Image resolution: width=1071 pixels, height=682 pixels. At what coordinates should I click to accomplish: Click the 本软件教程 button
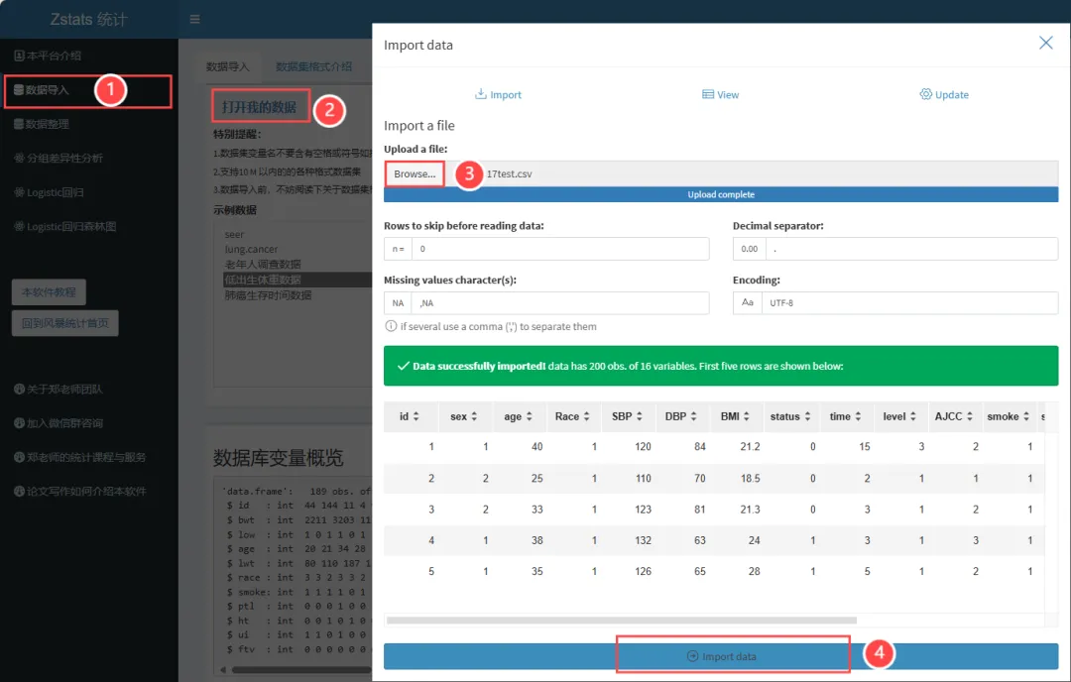[49, 292]
